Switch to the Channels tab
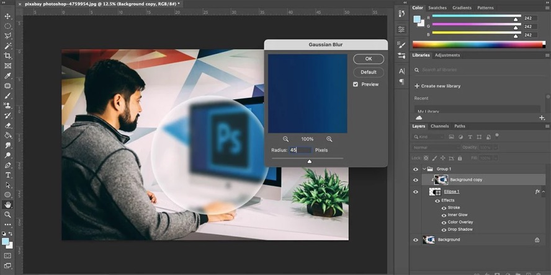 (439, 126)
